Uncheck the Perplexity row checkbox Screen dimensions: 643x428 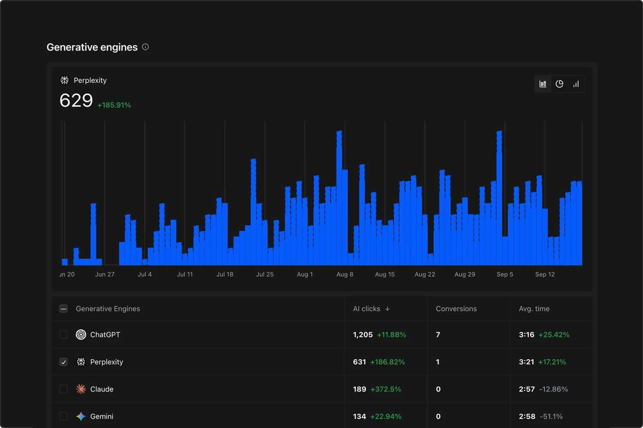pyautogui.click(x=63, y=362)
